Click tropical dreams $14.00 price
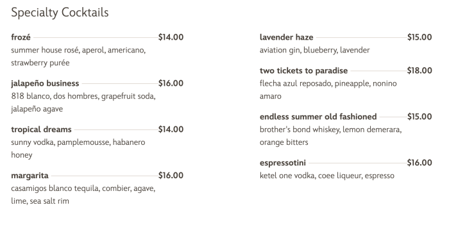Screen dimensions: 449x232 tap(171, 129)
